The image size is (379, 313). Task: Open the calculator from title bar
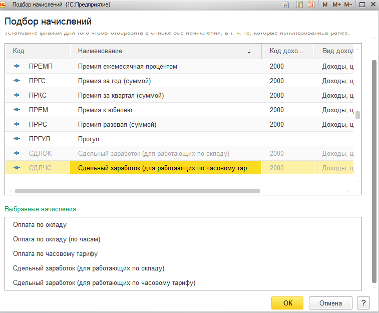(300, 5)
